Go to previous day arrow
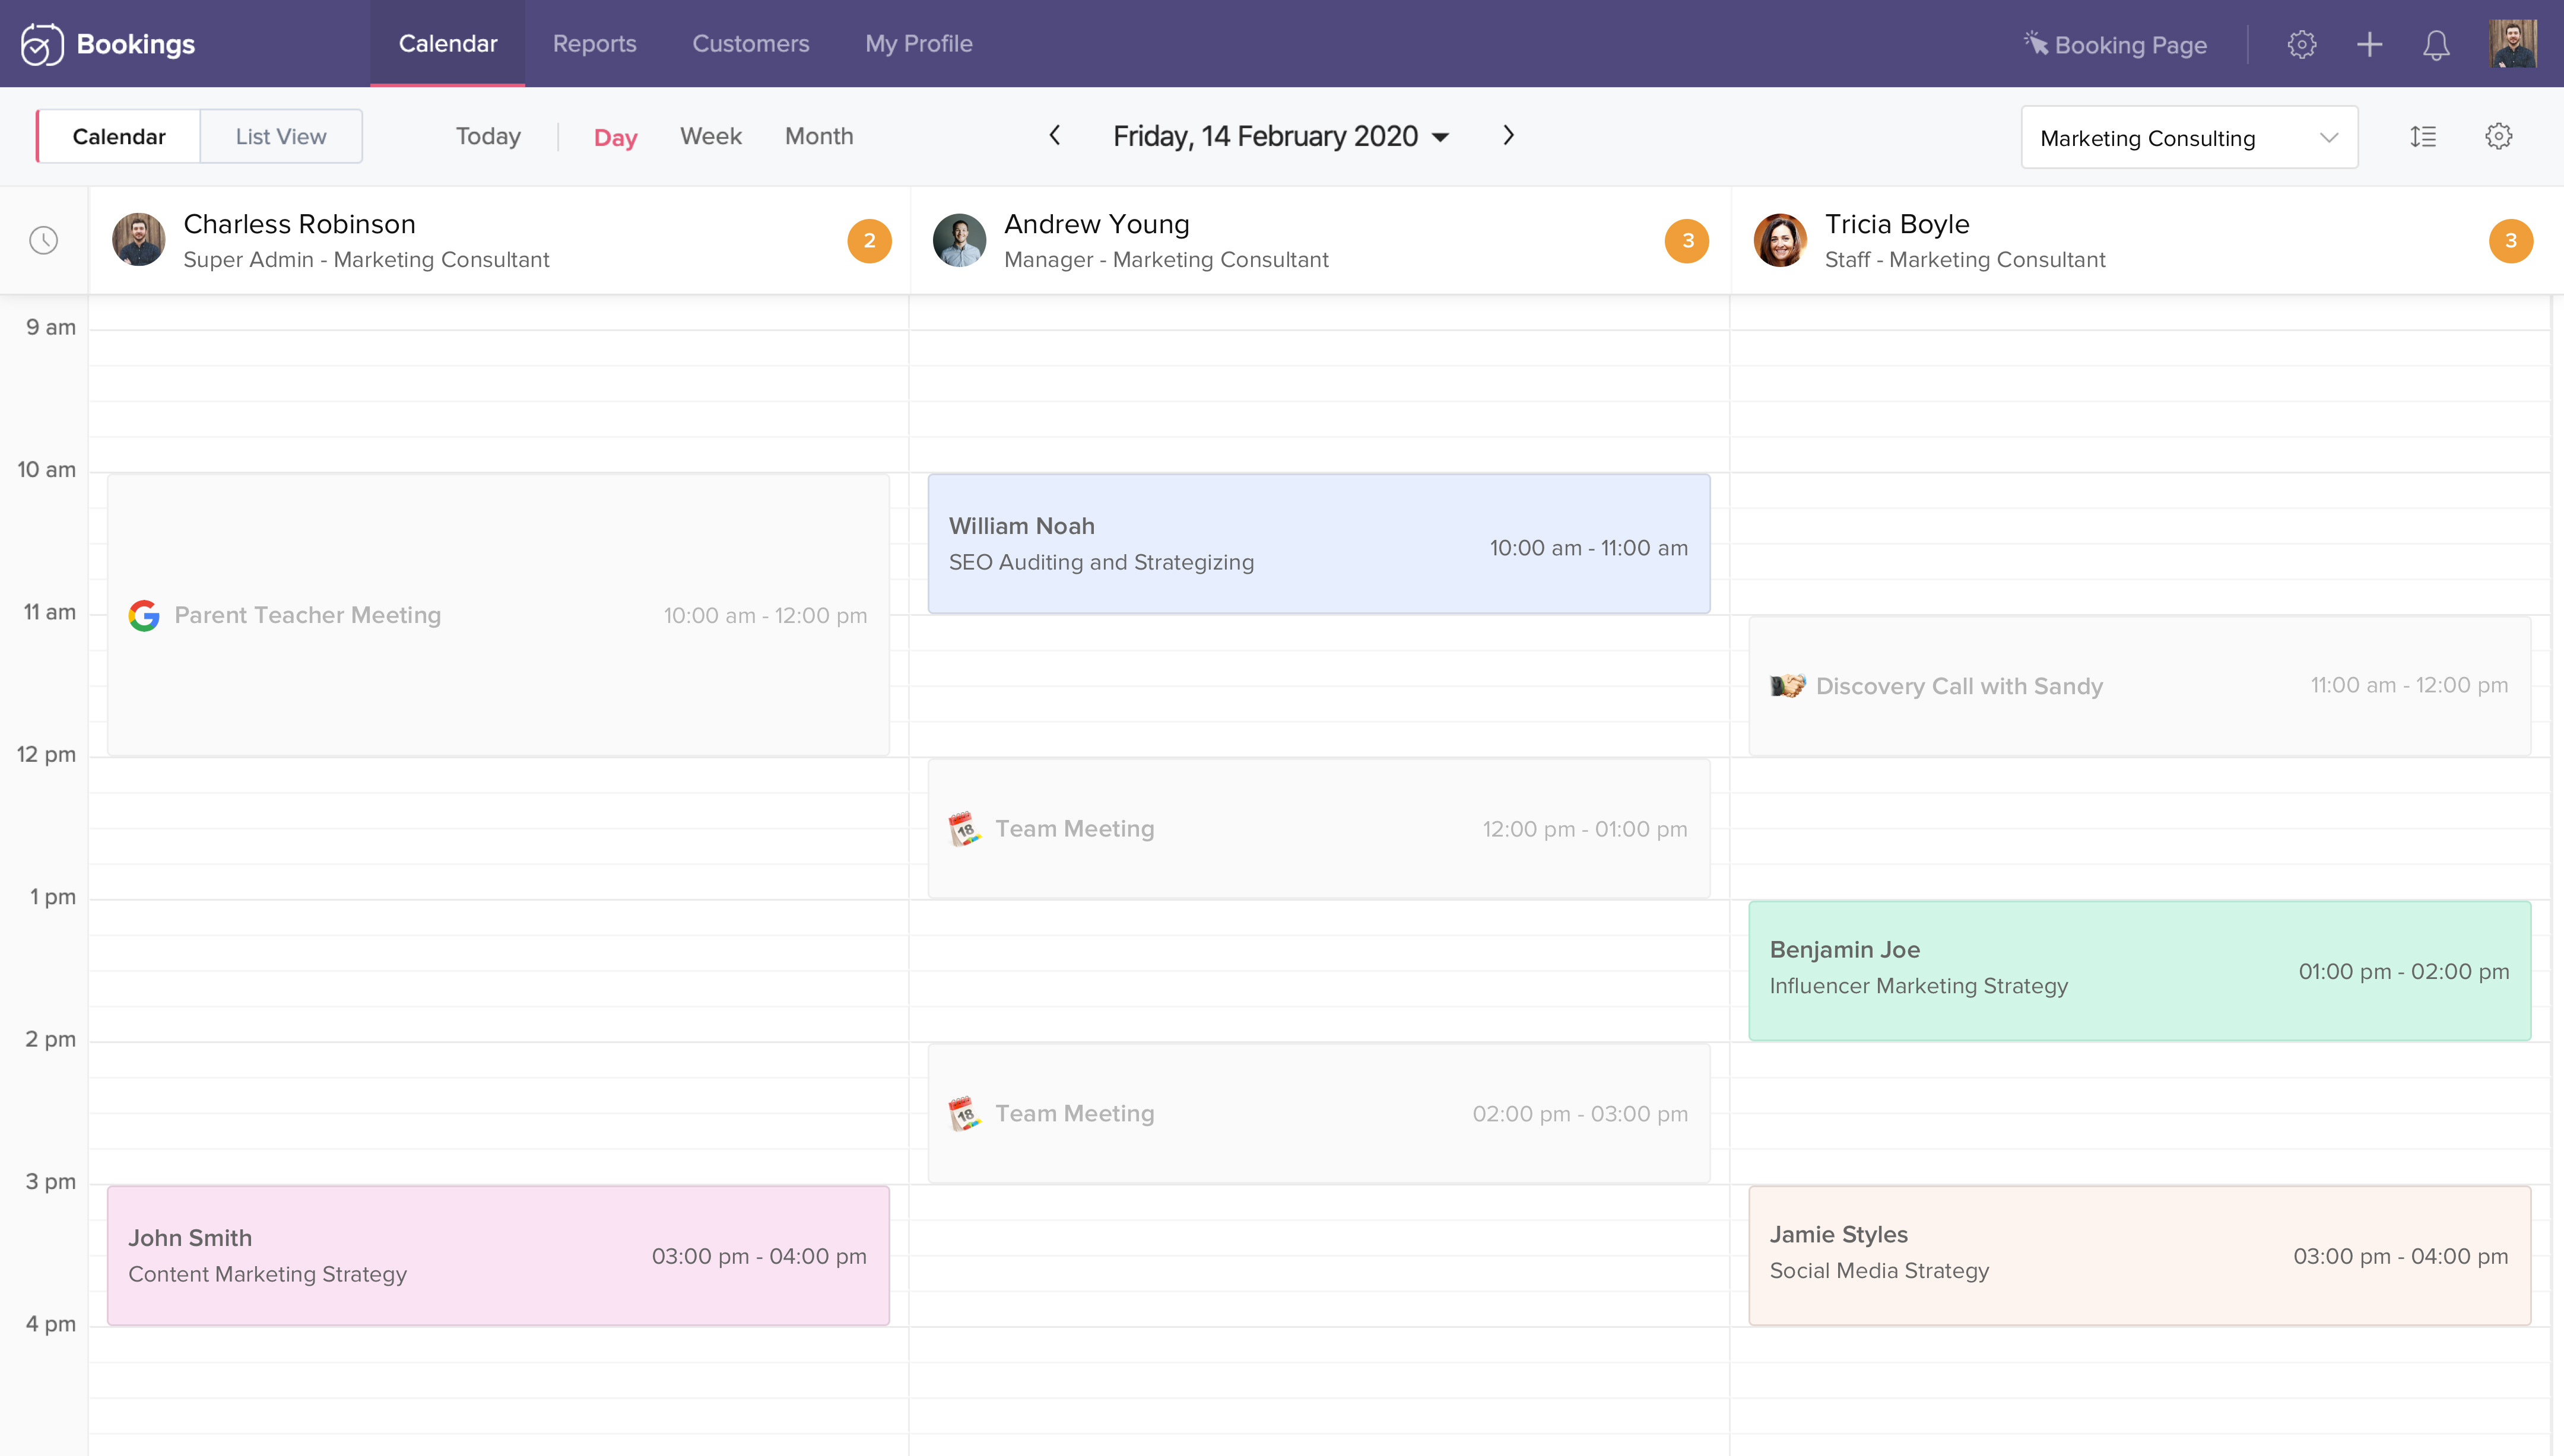The height and width of the screenshot is (1456, 2564). pos(1054,135)
